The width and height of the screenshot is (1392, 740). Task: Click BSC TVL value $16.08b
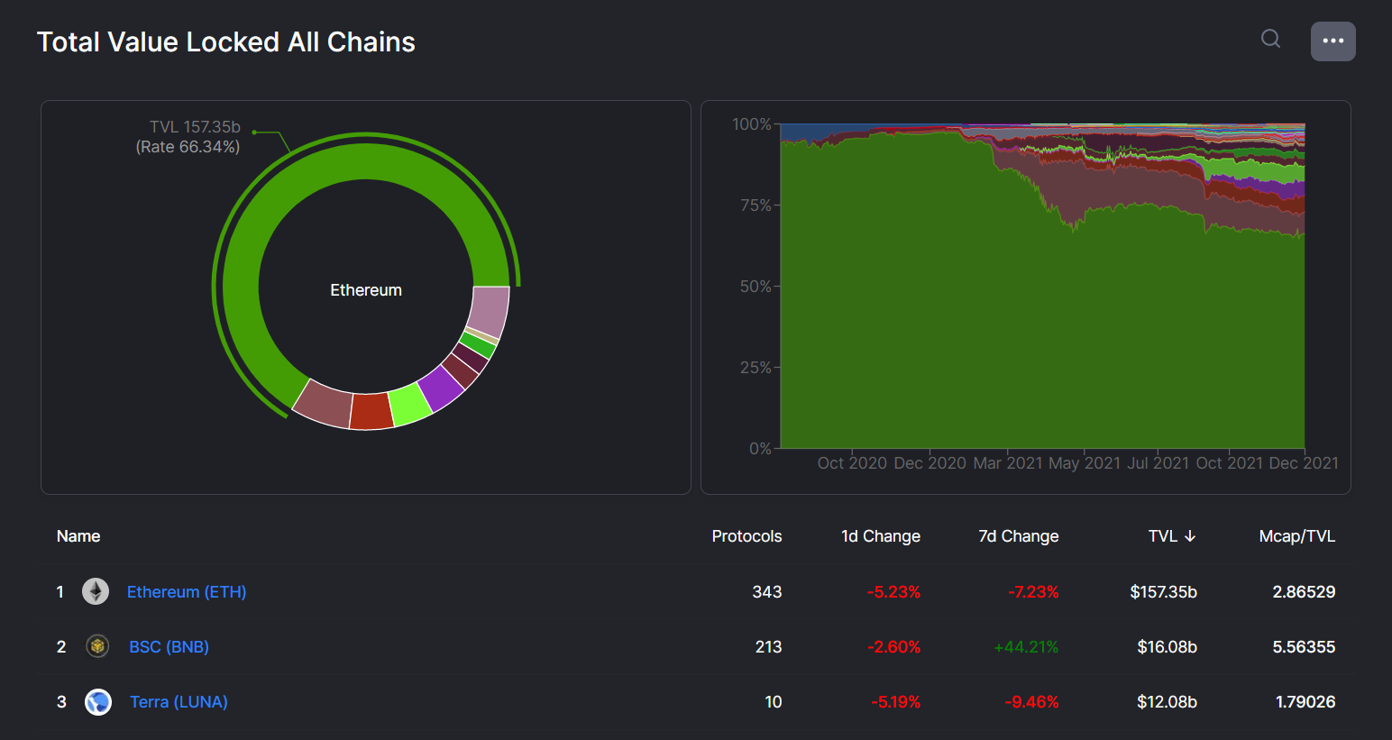click(1167, 647)
